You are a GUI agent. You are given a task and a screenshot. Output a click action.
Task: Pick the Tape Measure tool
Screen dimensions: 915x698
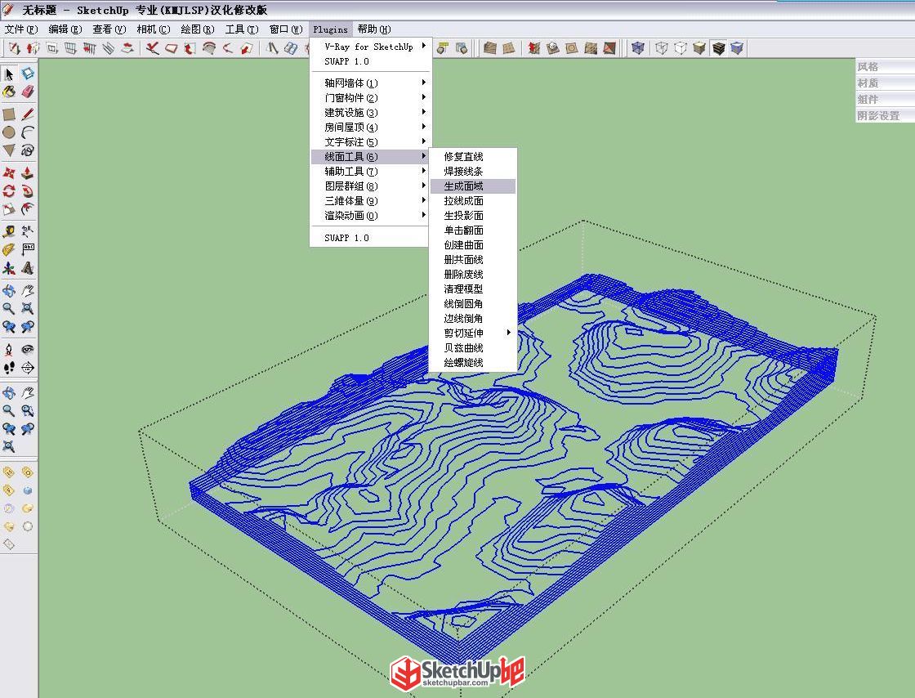point(9,231)
